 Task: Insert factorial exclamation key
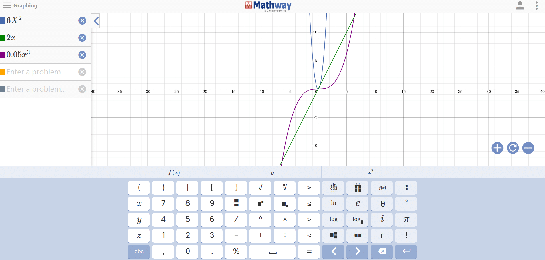(x=406, y=235)
